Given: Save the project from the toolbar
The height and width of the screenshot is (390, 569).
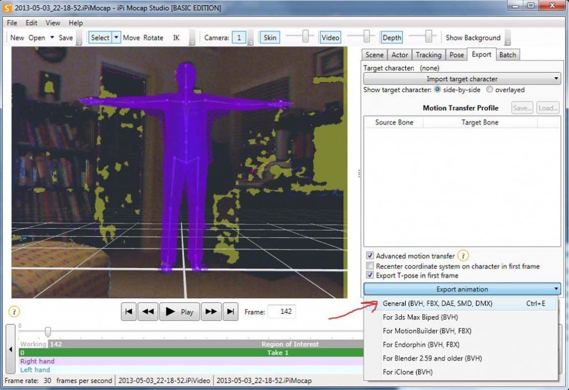Looking at the screenshot, I should 66,38.
